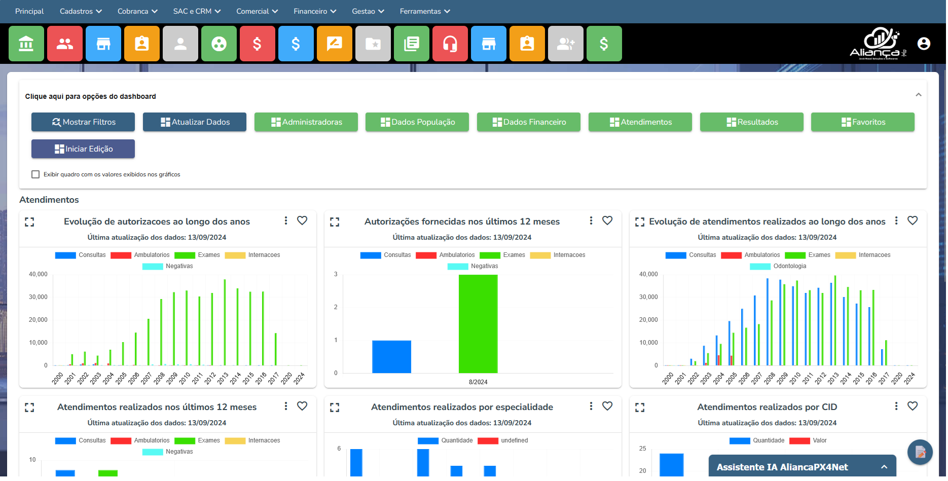948x481 pixels.
Task: Go to the Principal menu item
Action: pyautogui.click(x=29, y=11)
